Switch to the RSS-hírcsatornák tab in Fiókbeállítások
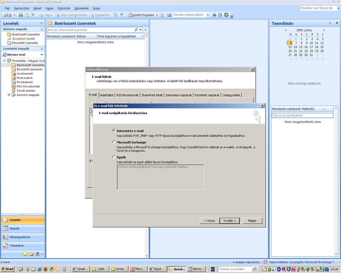Image resolution: width=341 pixels, height=273 pixels. click(127, 95)
